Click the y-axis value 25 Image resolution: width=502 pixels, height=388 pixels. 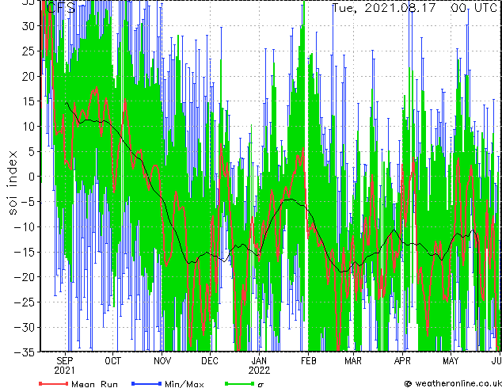click(29, 51)
